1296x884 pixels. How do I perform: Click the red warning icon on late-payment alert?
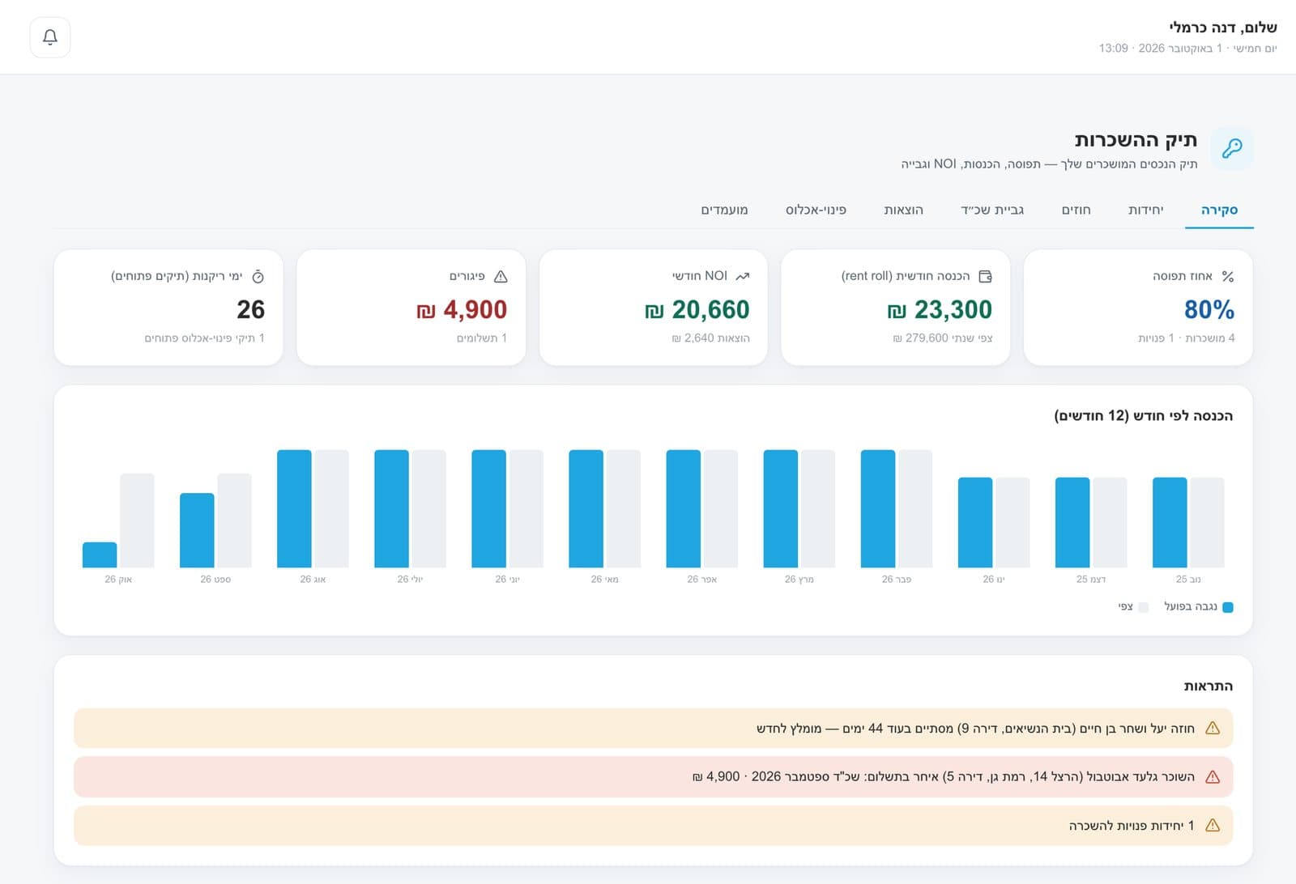[1213, 777]
